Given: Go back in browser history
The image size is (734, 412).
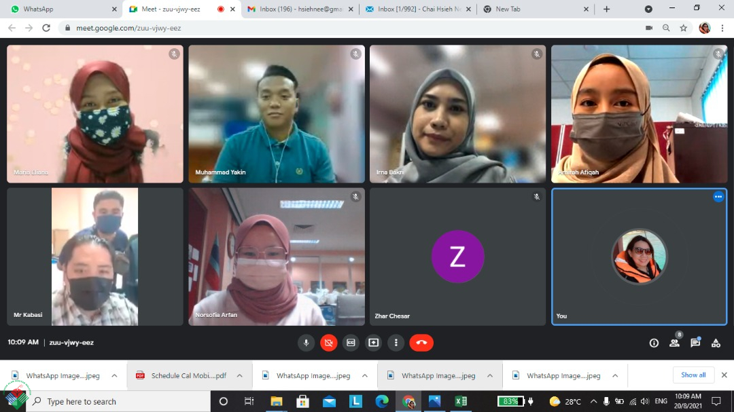Looking at the screenshot, I should (x=12, y=28).
